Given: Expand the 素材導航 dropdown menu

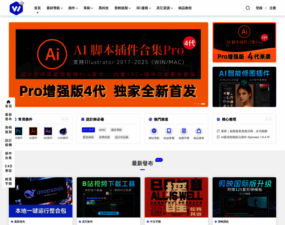Looking at the screenshot, I should 55,8.
